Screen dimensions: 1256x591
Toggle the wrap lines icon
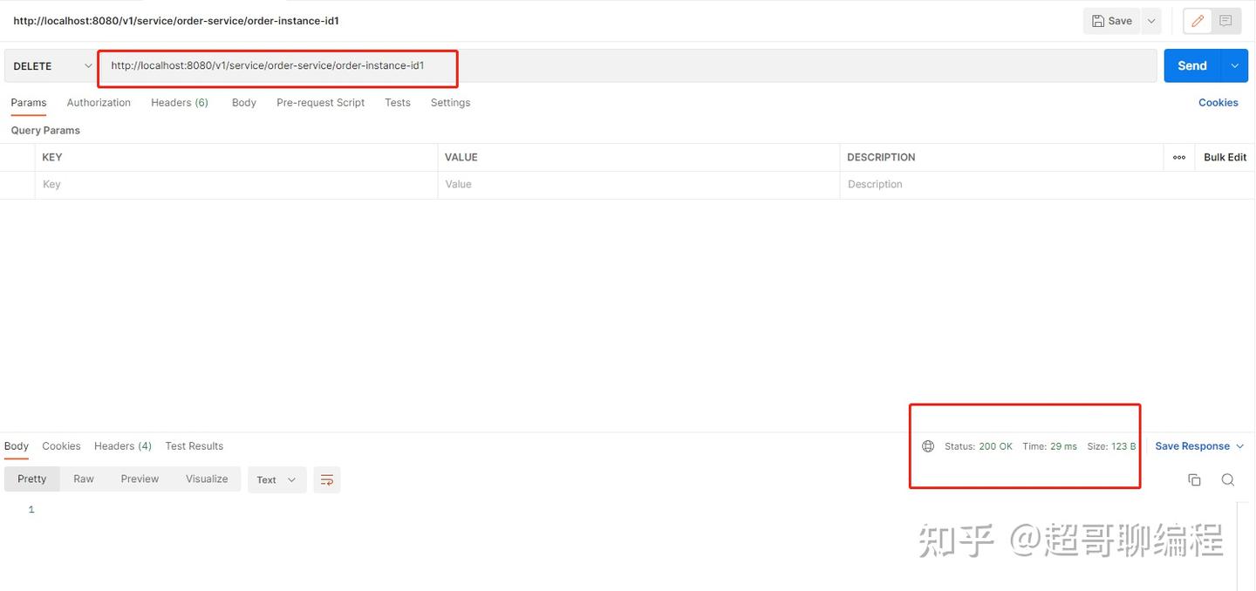(327, 480)
